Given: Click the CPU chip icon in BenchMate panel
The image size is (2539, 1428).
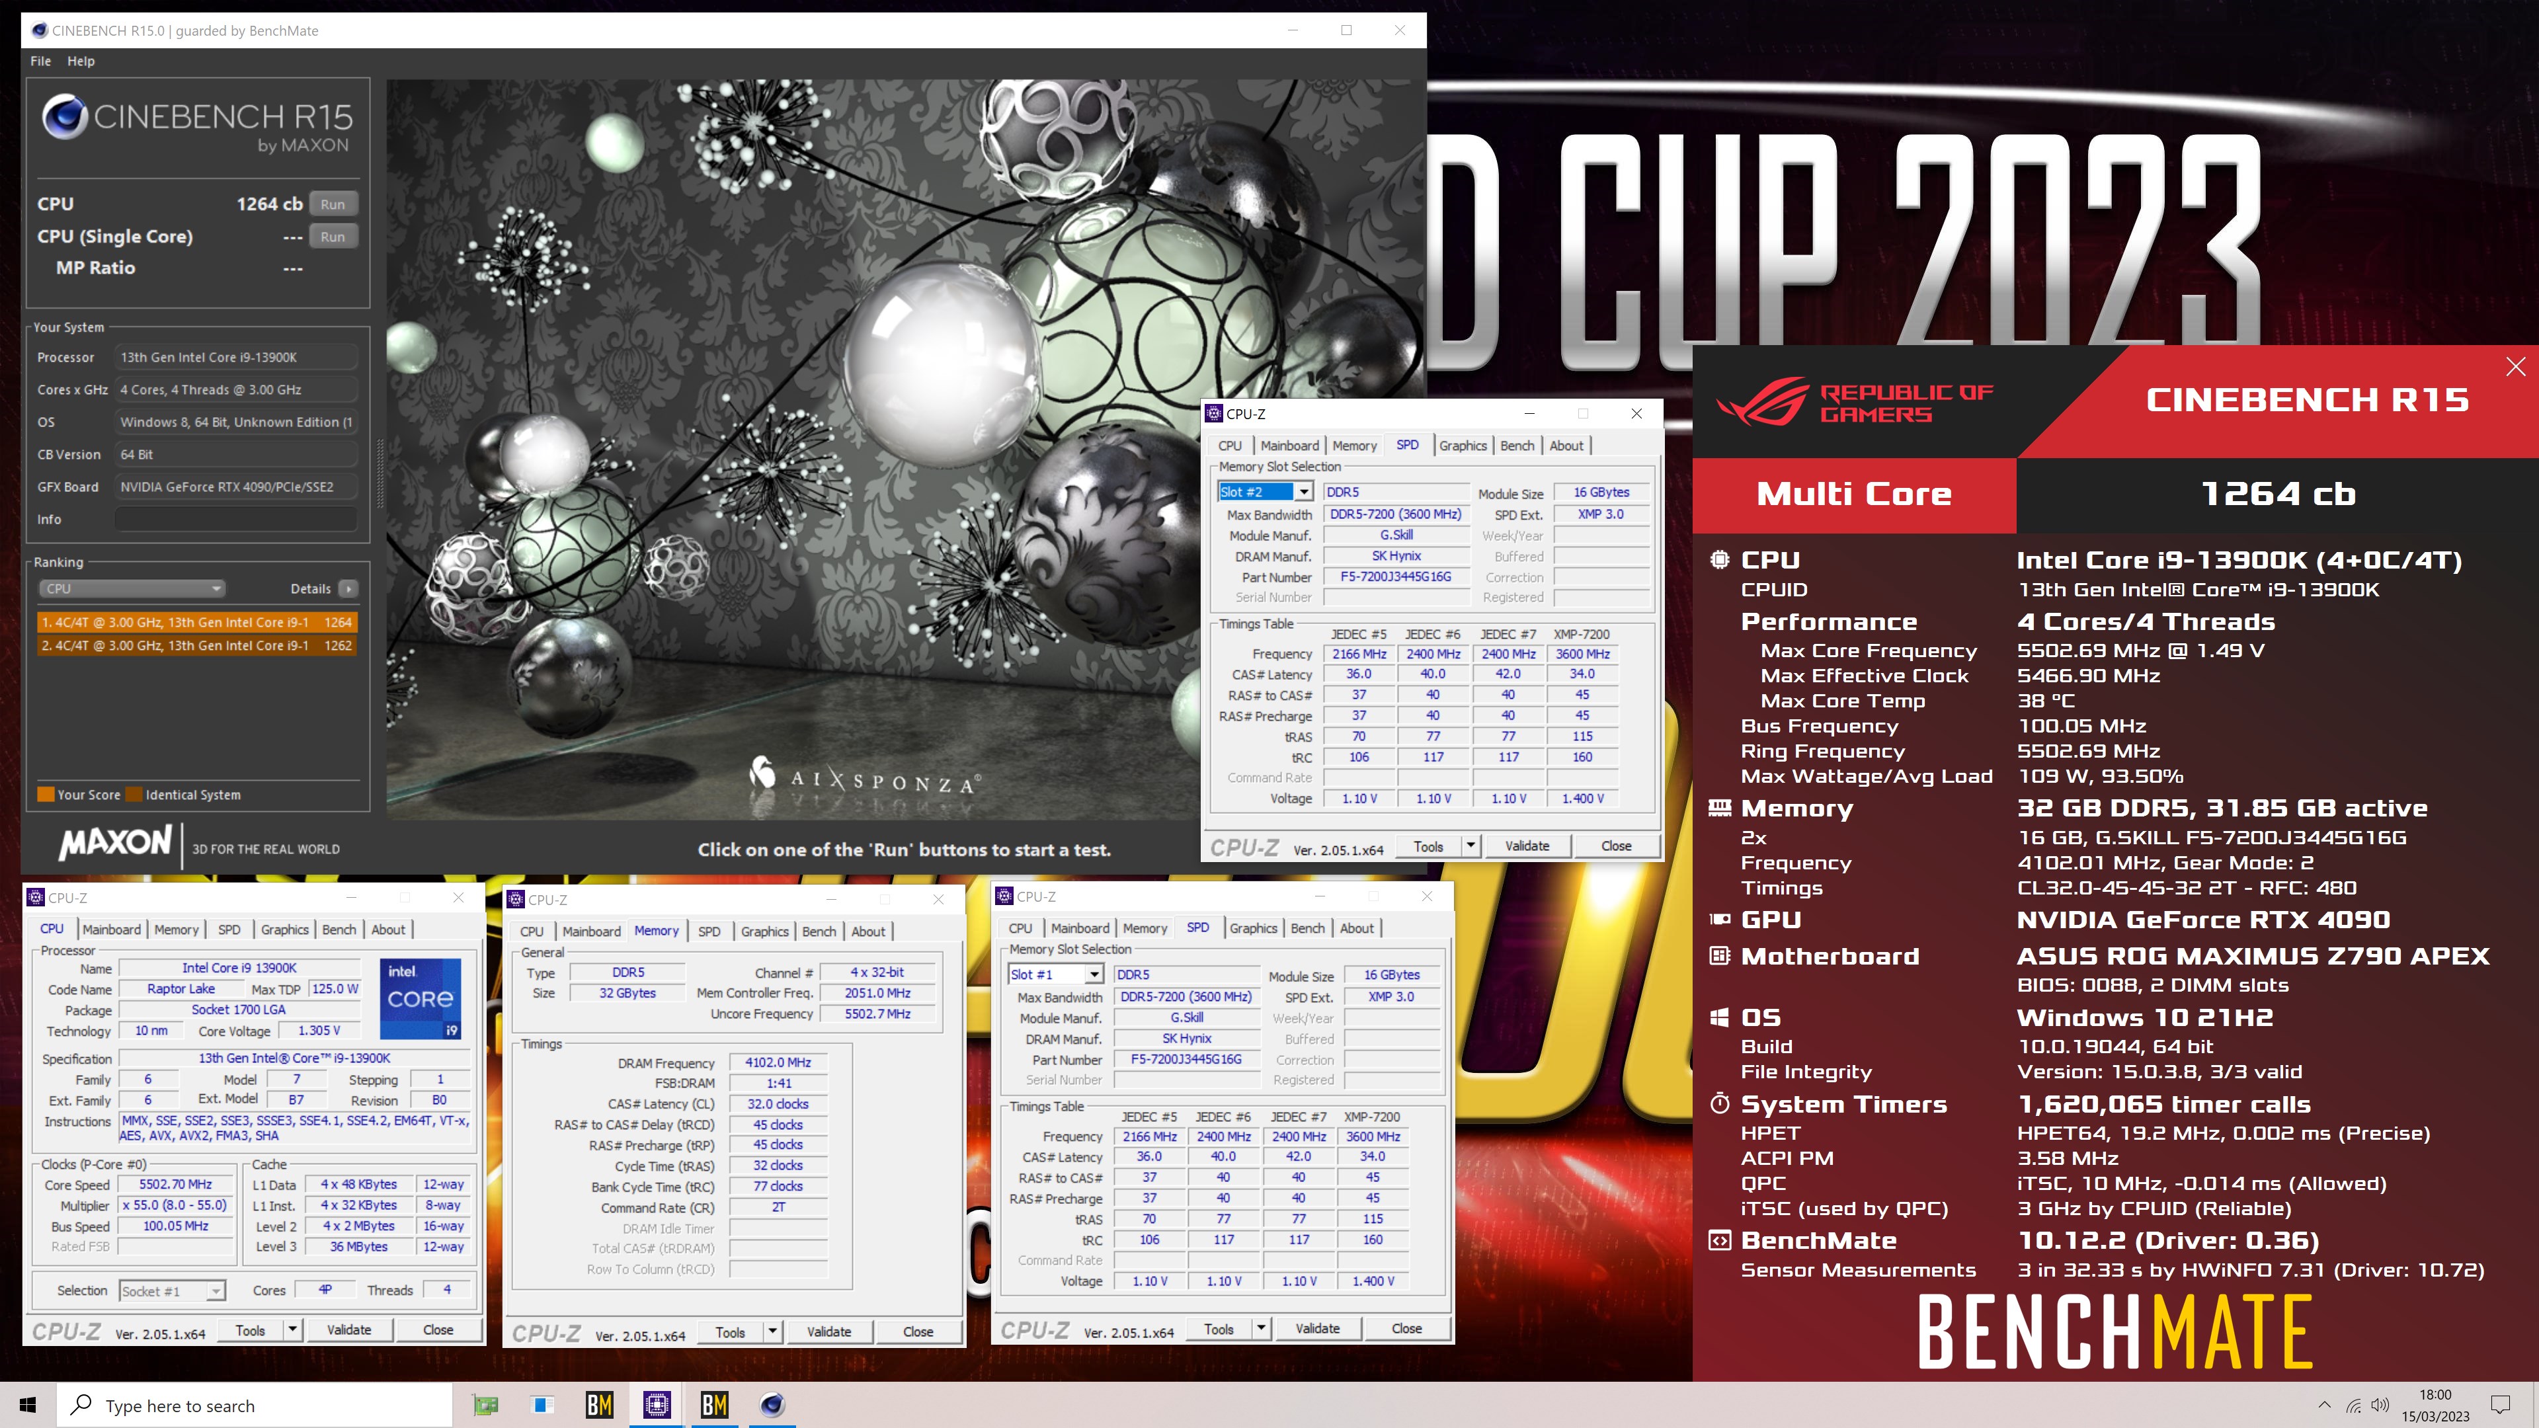Looking at the screenshot, I should click(1719, 560).
